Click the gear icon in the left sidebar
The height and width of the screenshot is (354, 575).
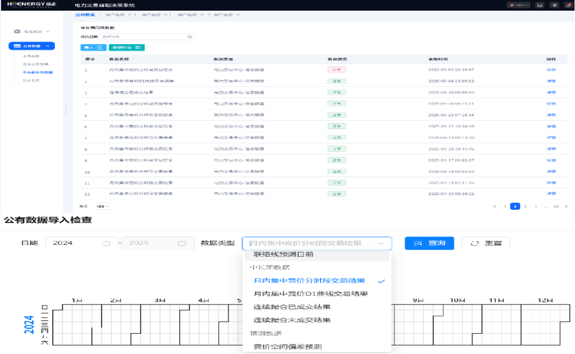pos(17,32)
